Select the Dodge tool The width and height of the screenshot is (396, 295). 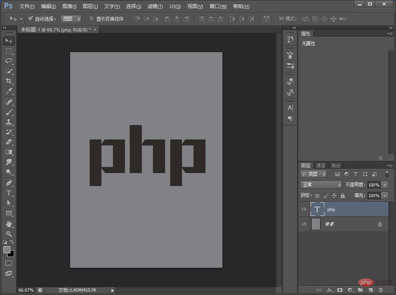[9, 172]
